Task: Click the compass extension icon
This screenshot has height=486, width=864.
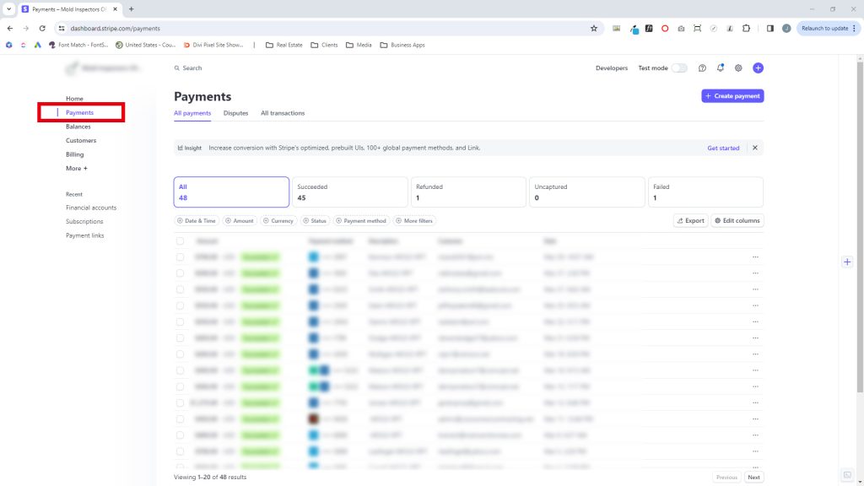Action: tap(714, 28)
